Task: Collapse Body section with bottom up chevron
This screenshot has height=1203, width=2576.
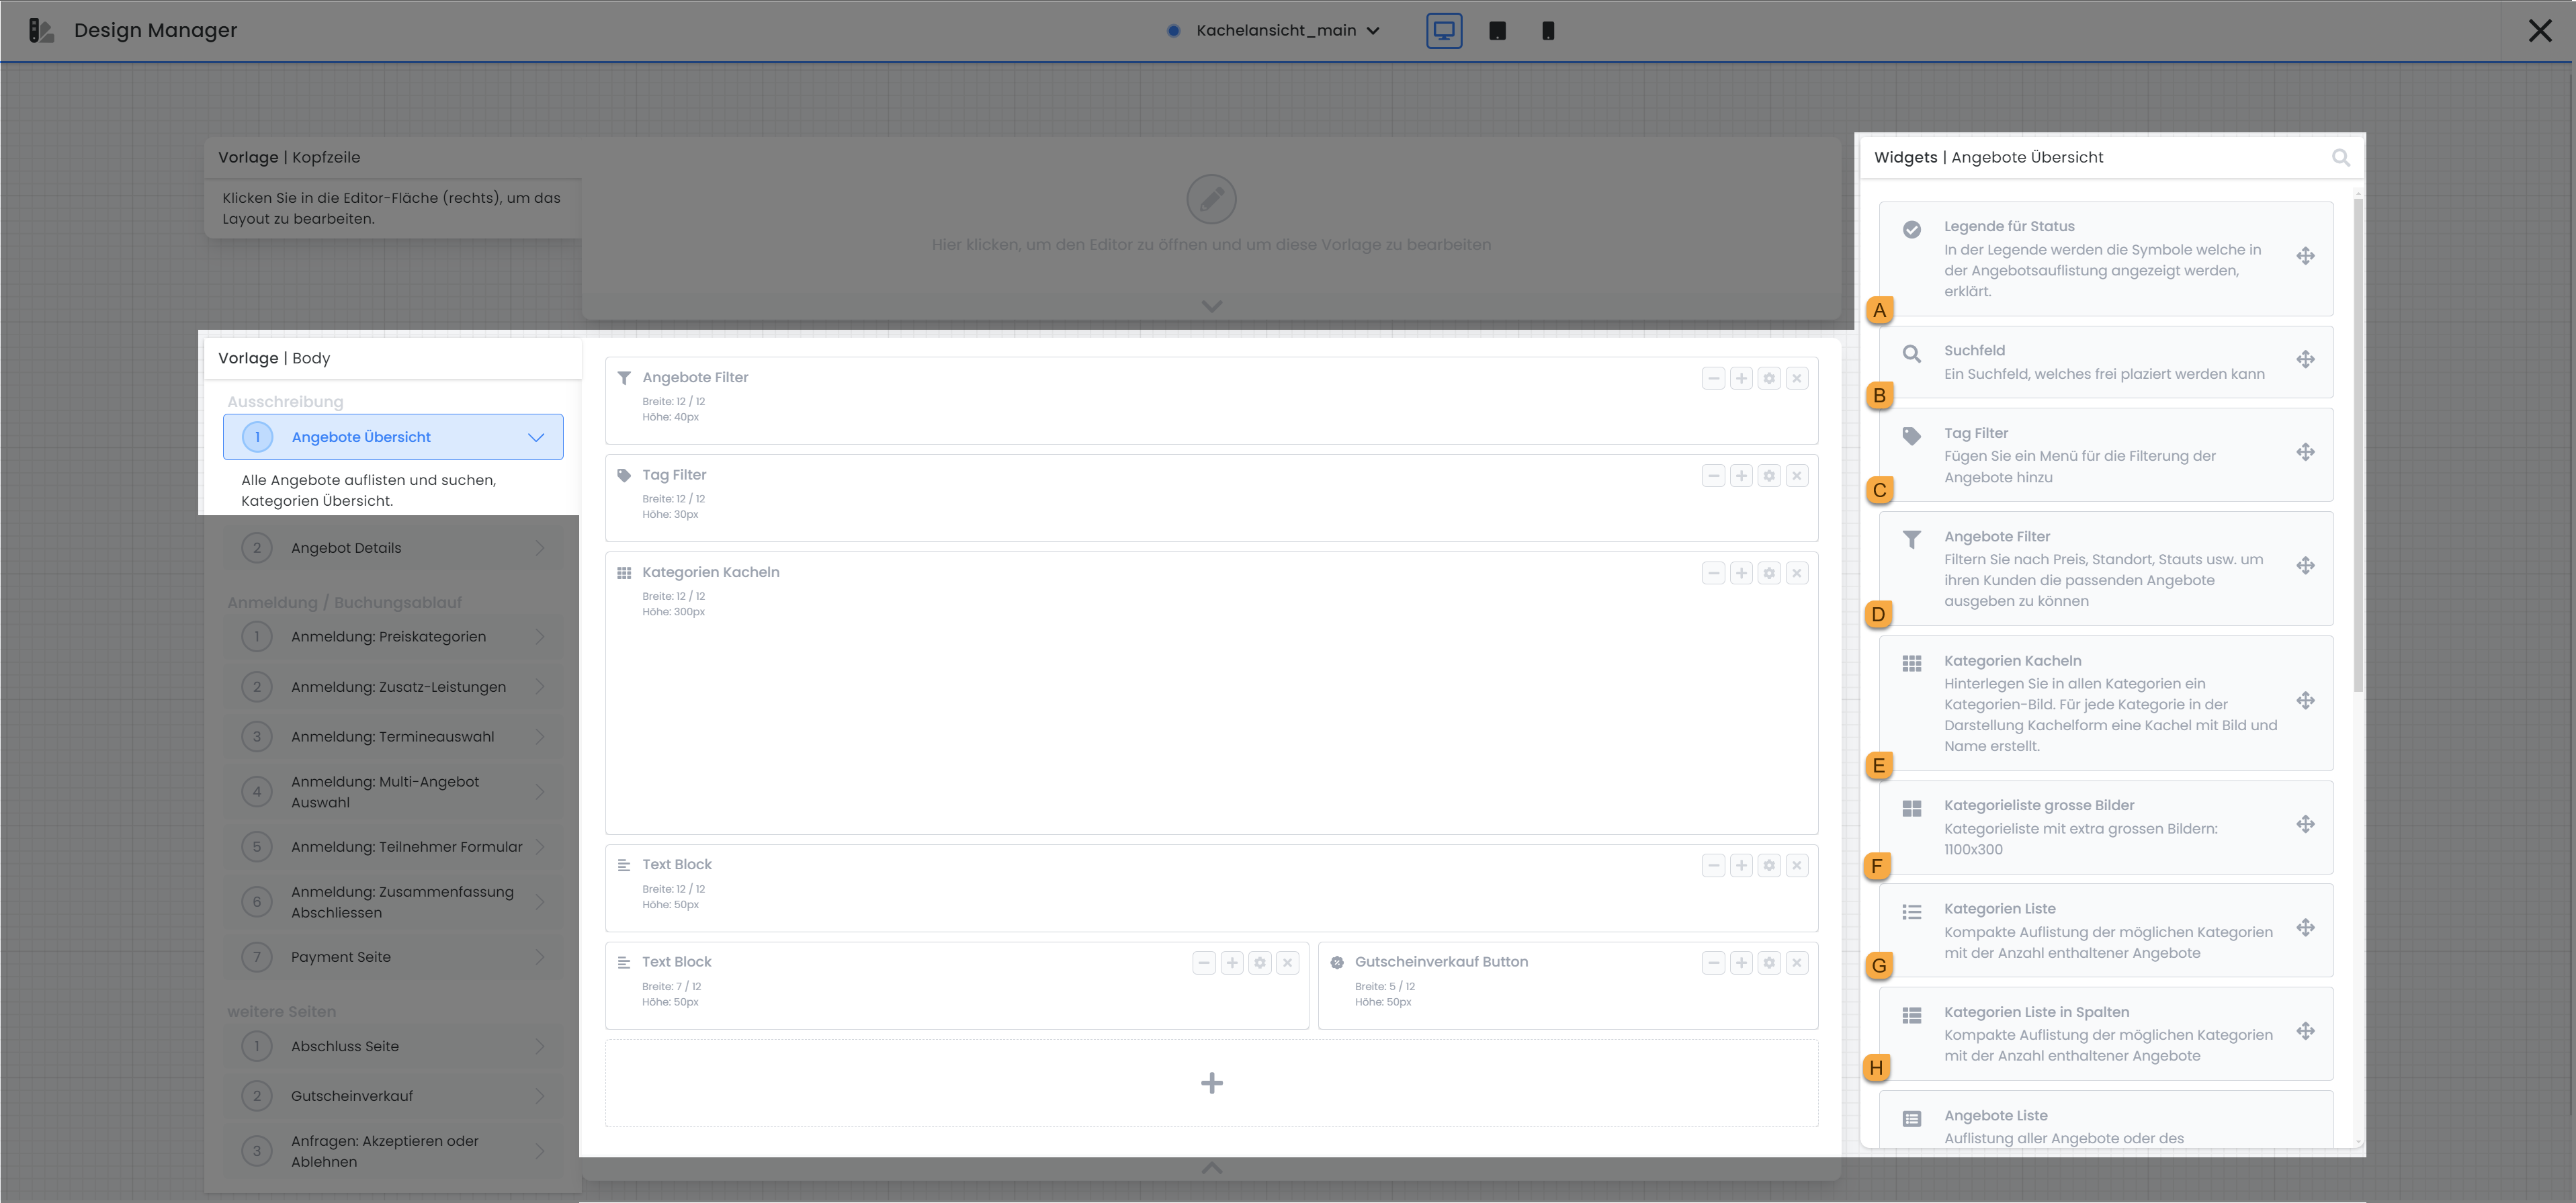Action: coord(1211,1167)
